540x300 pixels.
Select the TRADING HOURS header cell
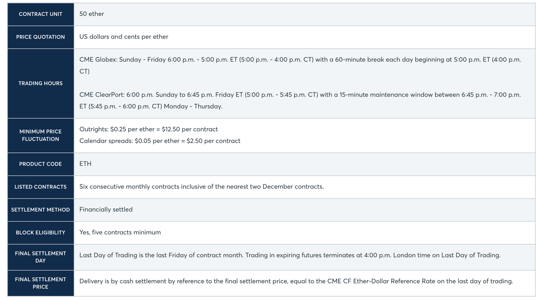coord(40,83)
